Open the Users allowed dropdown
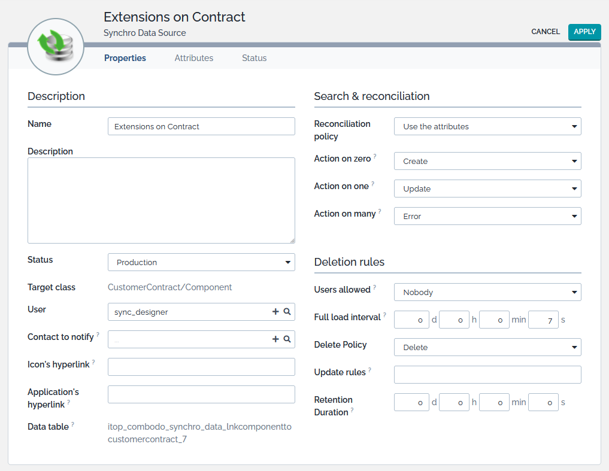 [487, 292]
